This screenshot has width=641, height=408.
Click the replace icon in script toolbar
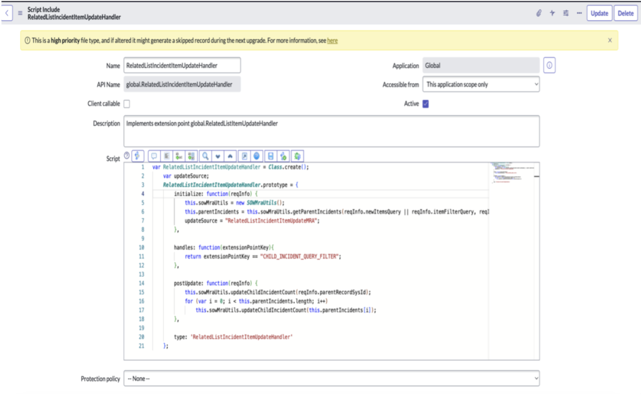point(179,156)
